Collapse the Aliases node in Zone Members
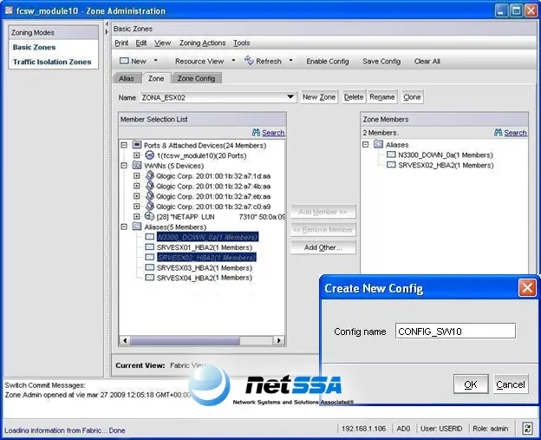541x440 pixels. (366, 144)
